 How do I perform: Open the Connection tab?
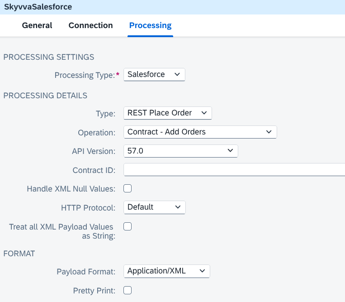pos(90,25)
